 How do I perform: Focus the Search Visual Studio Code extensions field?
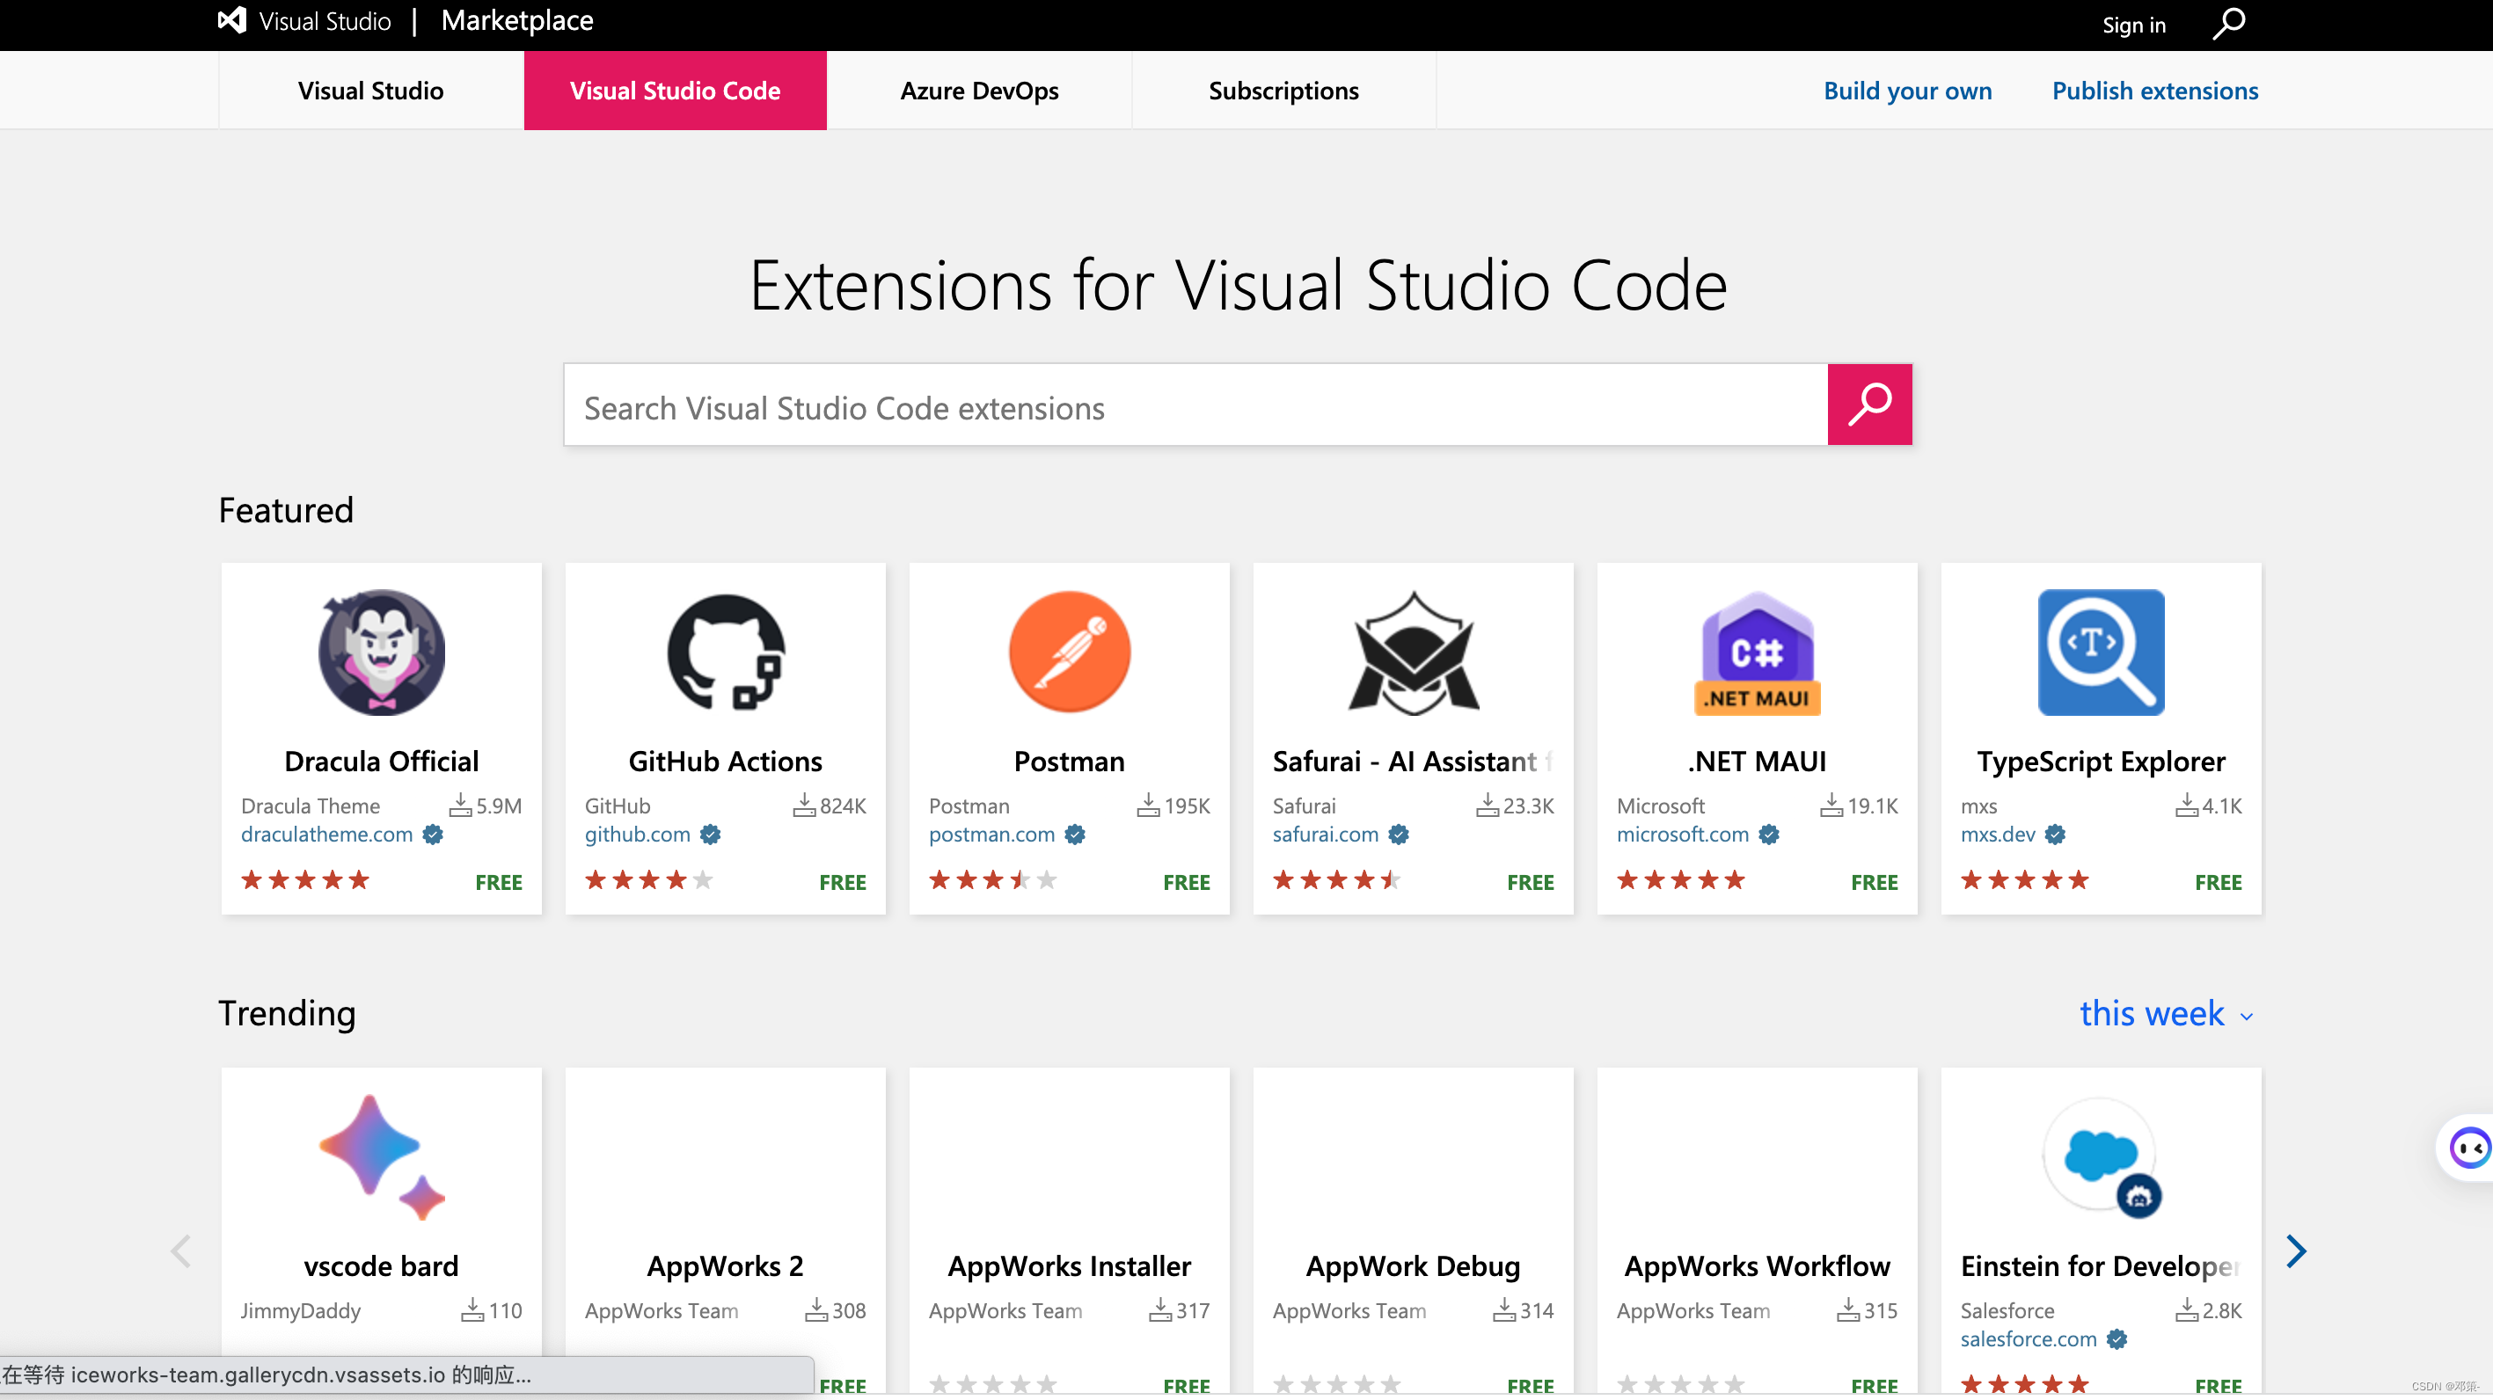(1195, 405)
